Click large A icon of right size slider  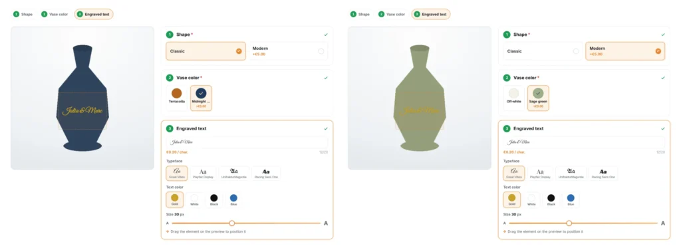pyautogui.click(x=663, y=223)
